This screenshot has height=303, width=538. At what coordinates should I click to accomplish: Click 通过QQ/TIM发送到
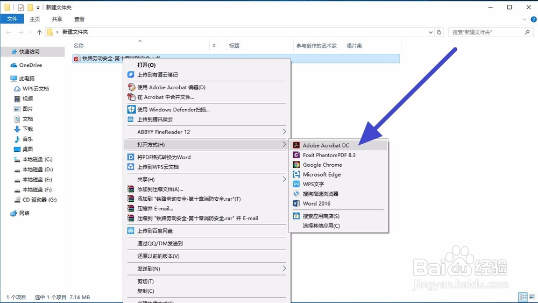pos(207,243)
